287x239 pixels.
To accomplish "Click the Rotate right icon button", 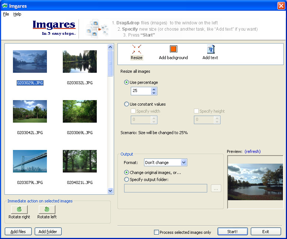I will click(x=19, y=209).
